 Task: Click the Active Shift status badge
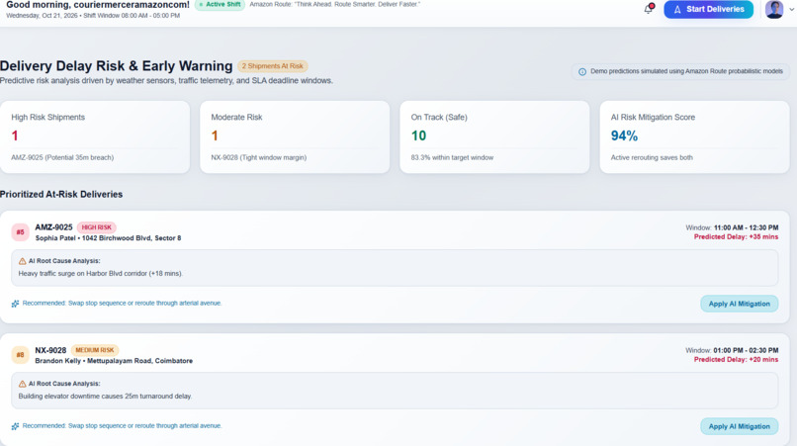(221, 5)
